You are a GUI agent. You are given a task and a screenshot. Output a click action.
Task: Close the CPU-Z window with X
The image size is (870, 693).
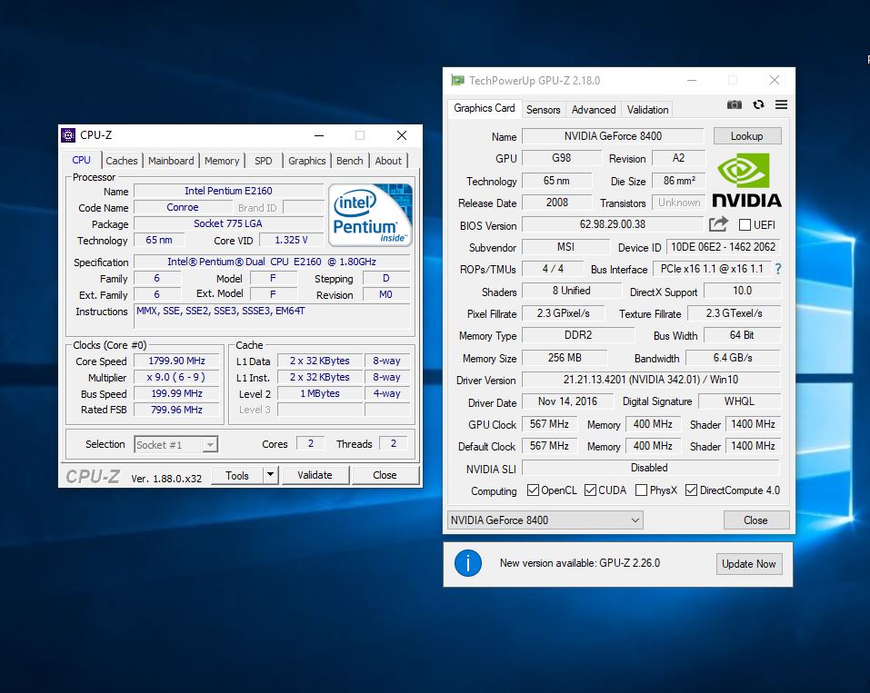point(402,135)
